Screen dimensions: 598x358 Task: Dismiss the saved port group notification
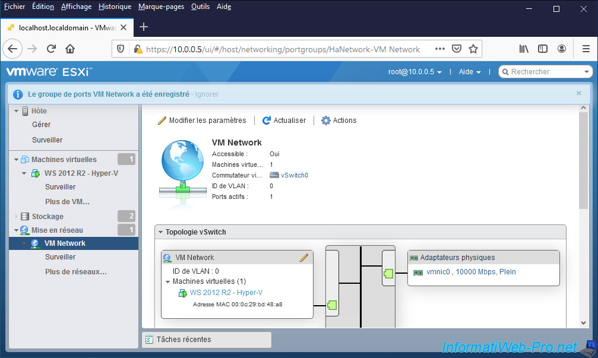point(578,93)
